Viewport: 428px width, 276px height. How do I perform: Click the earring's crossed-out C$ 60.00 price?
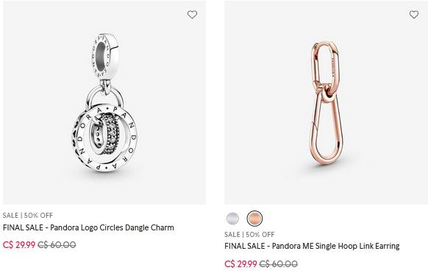[x=279, y=264]
